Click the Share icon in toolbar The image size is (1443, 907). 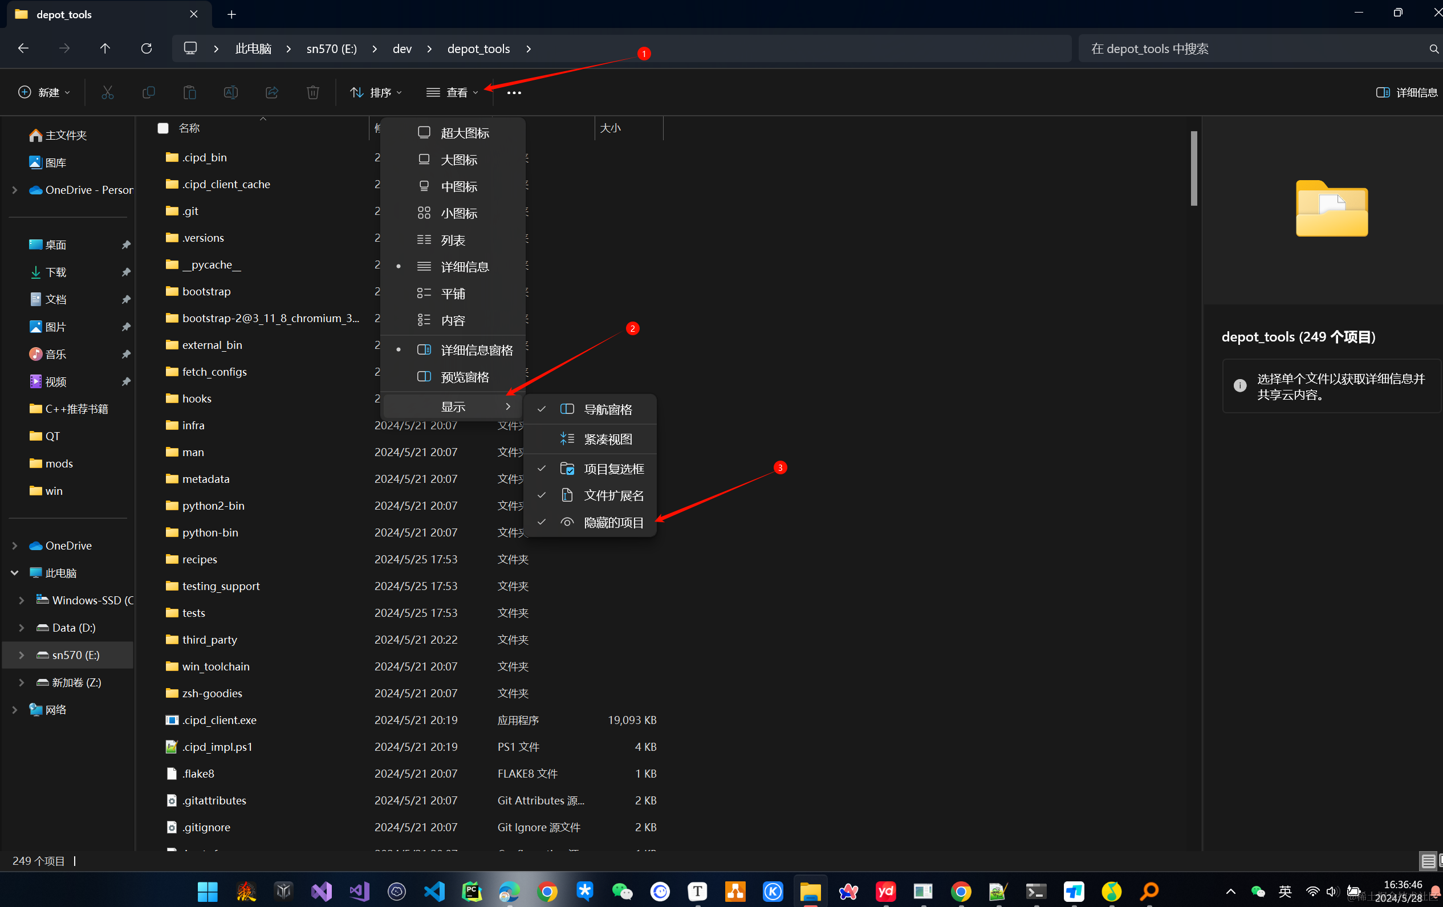272,92
